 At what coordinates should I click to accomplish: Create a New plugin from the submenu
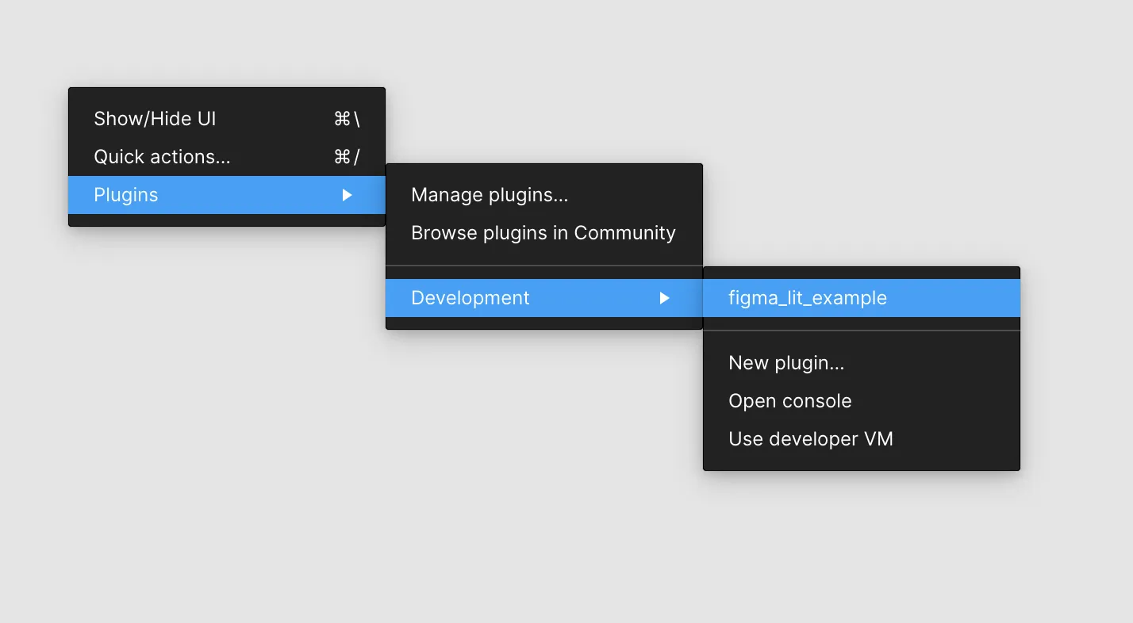coord(786,363)
